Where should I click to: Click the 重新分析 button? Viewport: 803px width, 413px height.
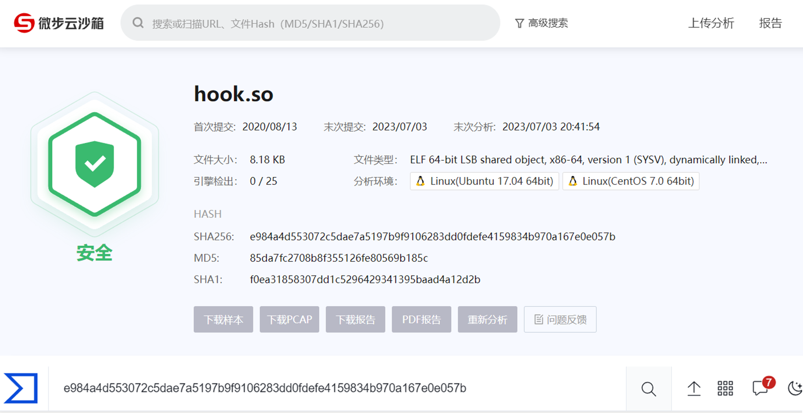487,319
